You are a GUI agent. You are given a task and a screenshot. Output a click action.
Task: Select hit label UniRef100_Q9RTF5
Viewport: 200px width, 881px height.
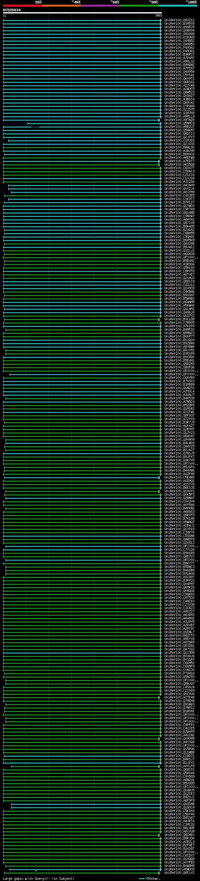click(x=179, y=515)
